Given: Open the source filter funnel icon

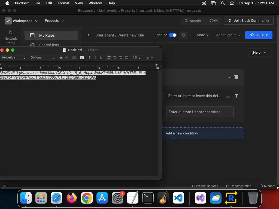Looking at the screenshot, I should coord(236,96).
